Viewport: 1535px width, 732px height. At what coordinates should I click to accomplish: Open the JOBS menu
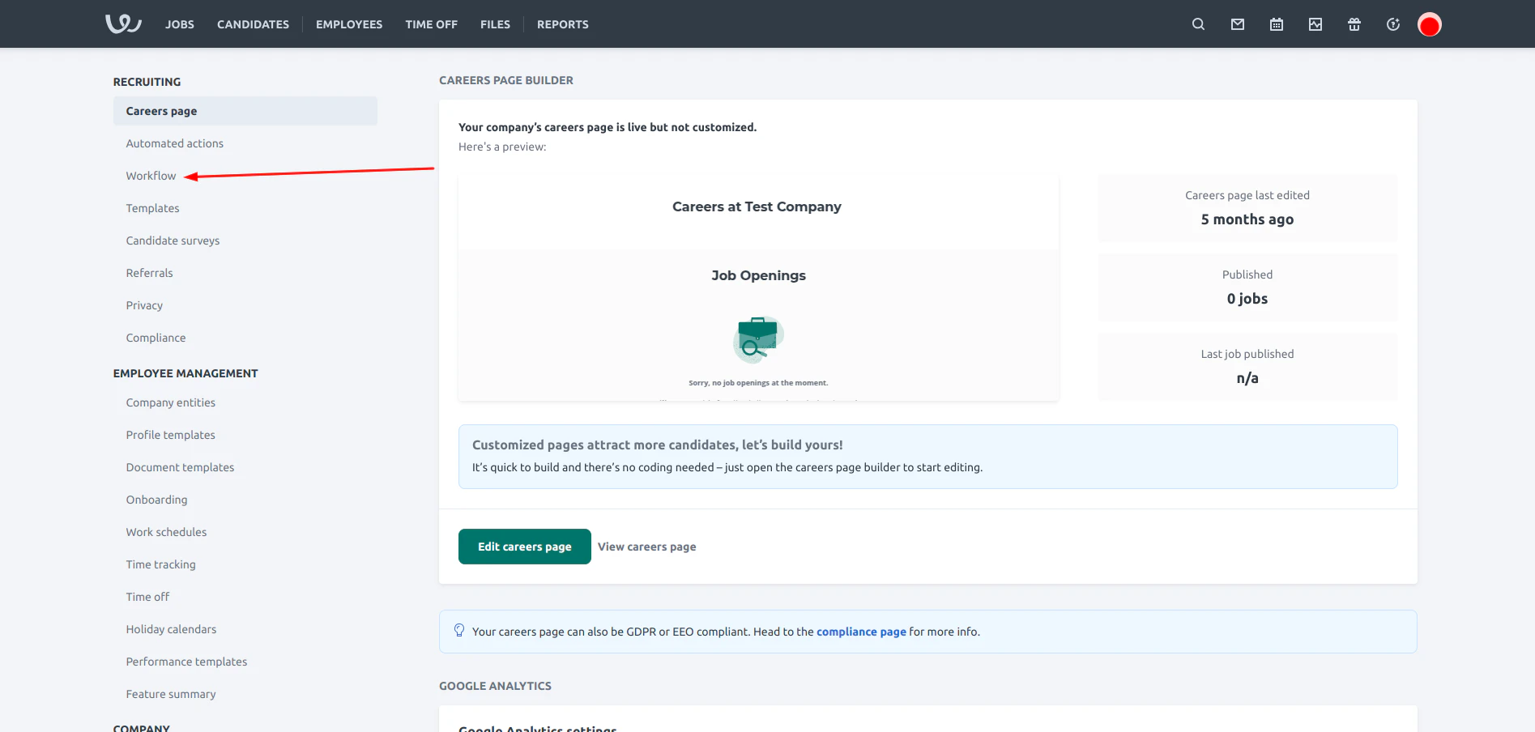click(x=179, y=24)
